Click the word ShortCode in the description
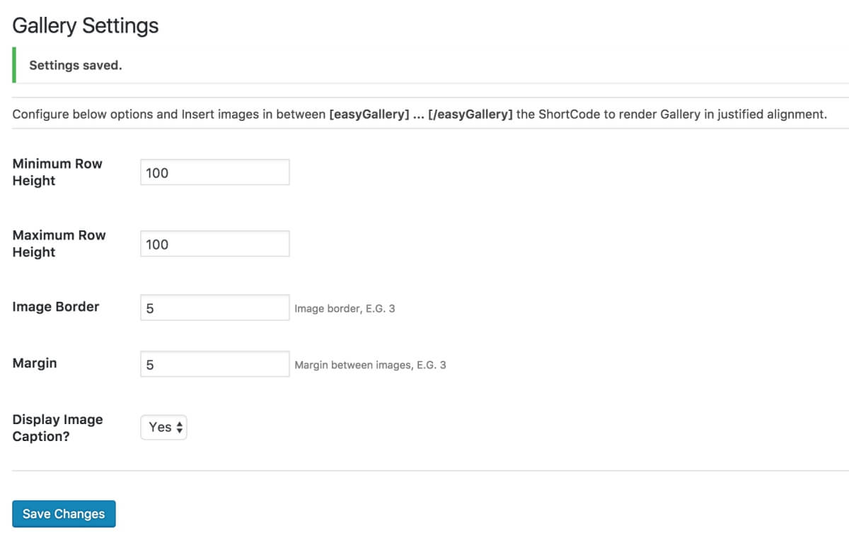The height and width of the screenshot is (552, 849). (569, 114)
